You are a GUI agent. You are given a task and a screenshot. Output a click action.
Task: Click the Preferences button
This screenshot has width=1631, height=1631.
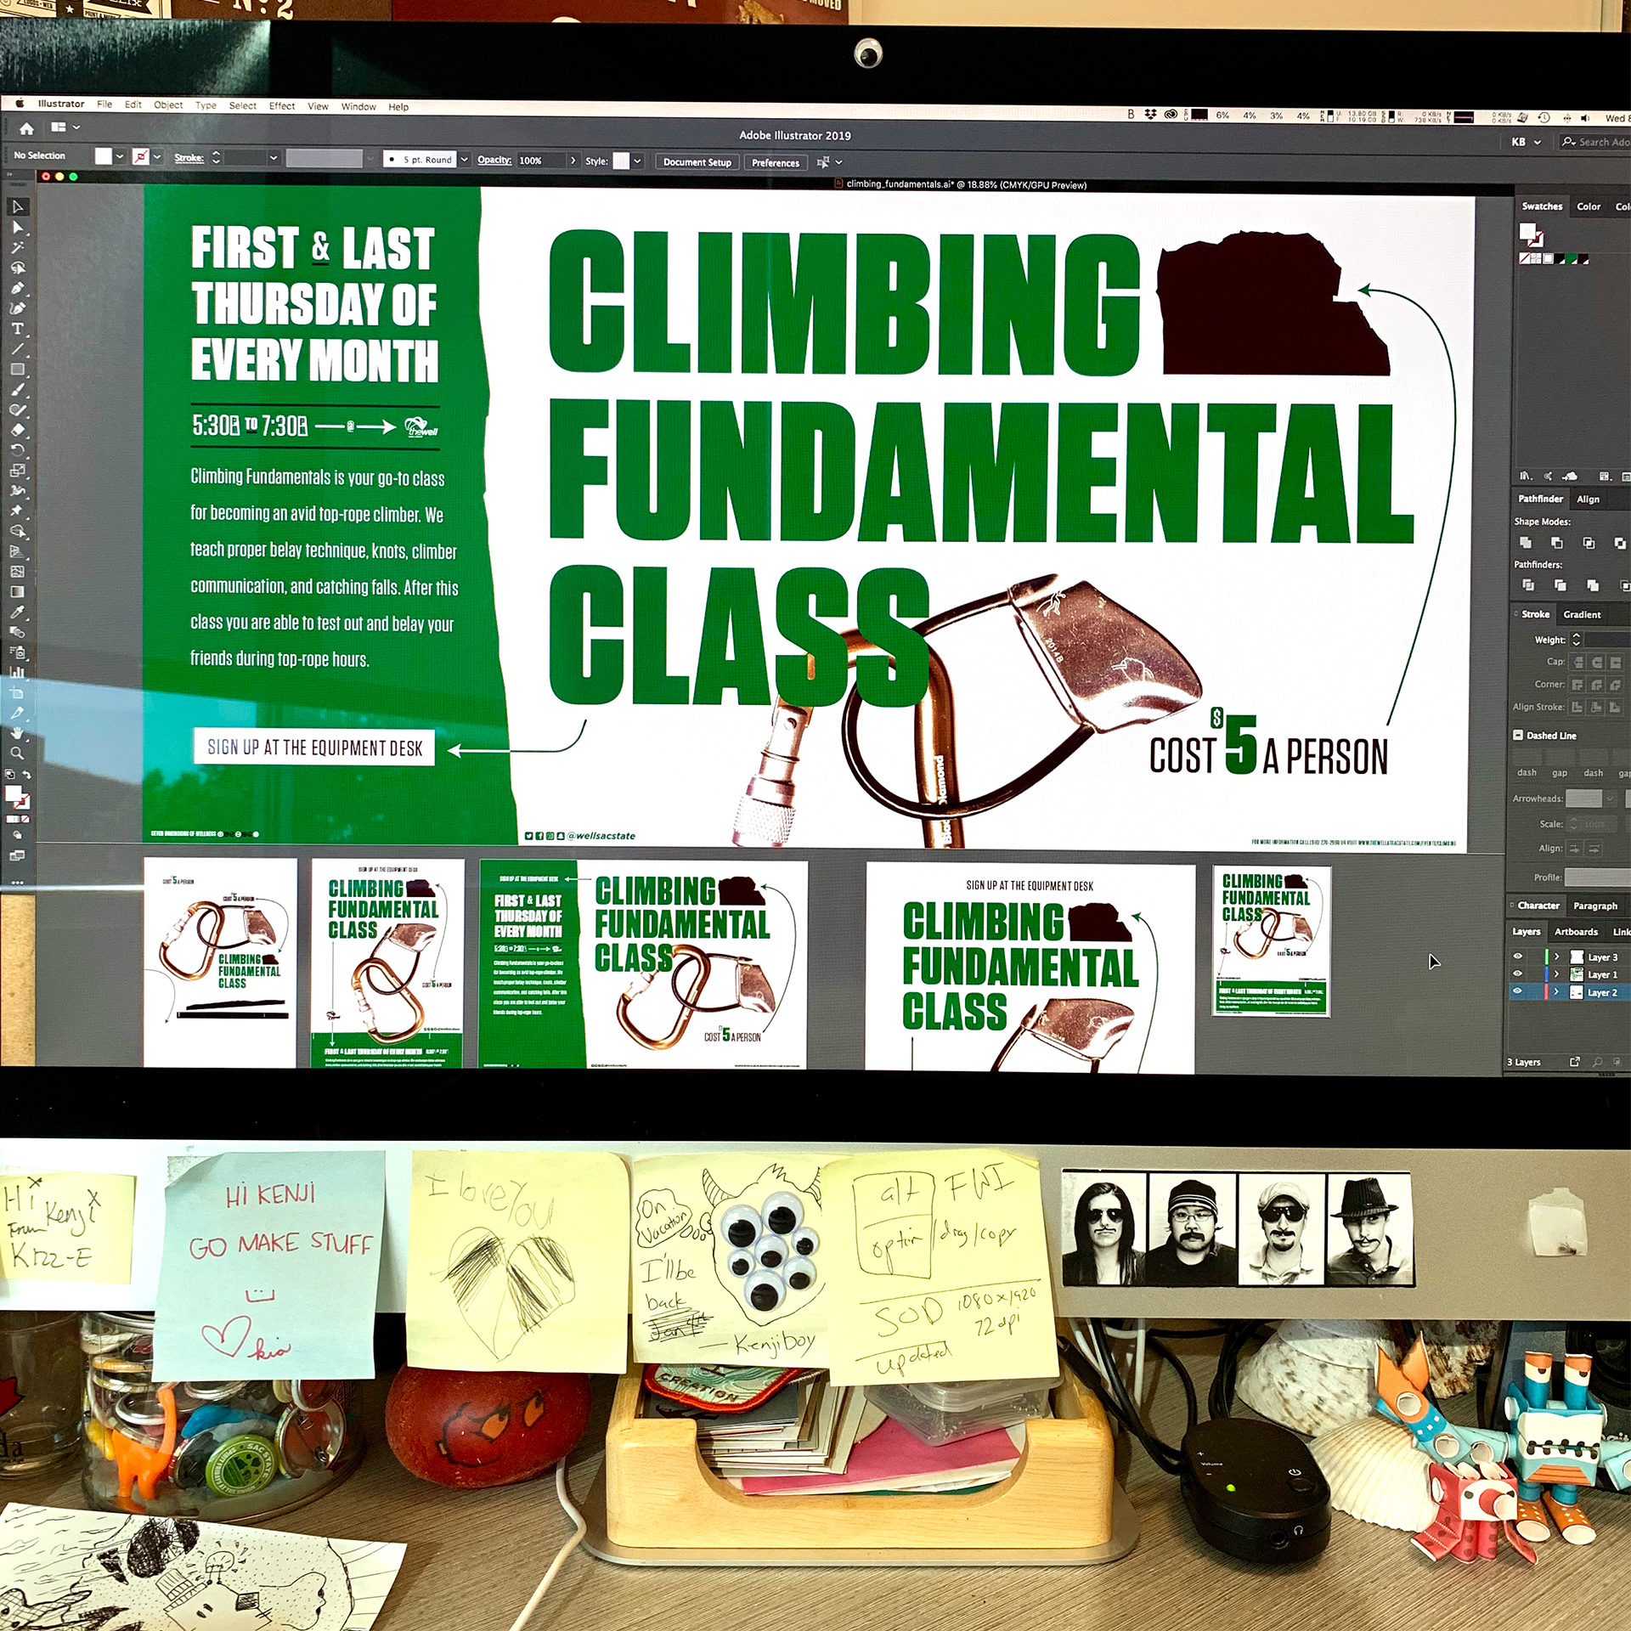[775, 162]
